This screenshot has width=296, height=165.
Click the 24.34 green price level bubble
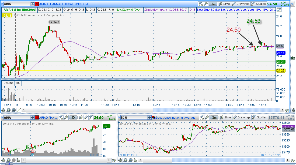(281, 62)
